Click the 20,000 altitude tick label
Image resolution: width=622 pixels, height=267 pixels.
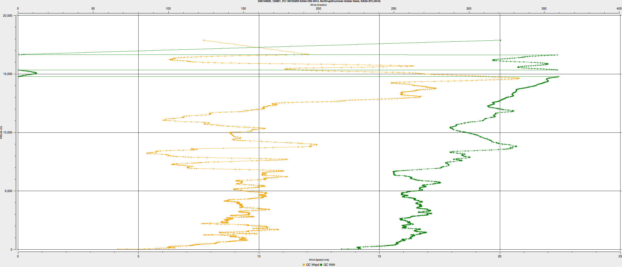click(x=8, y=16)
